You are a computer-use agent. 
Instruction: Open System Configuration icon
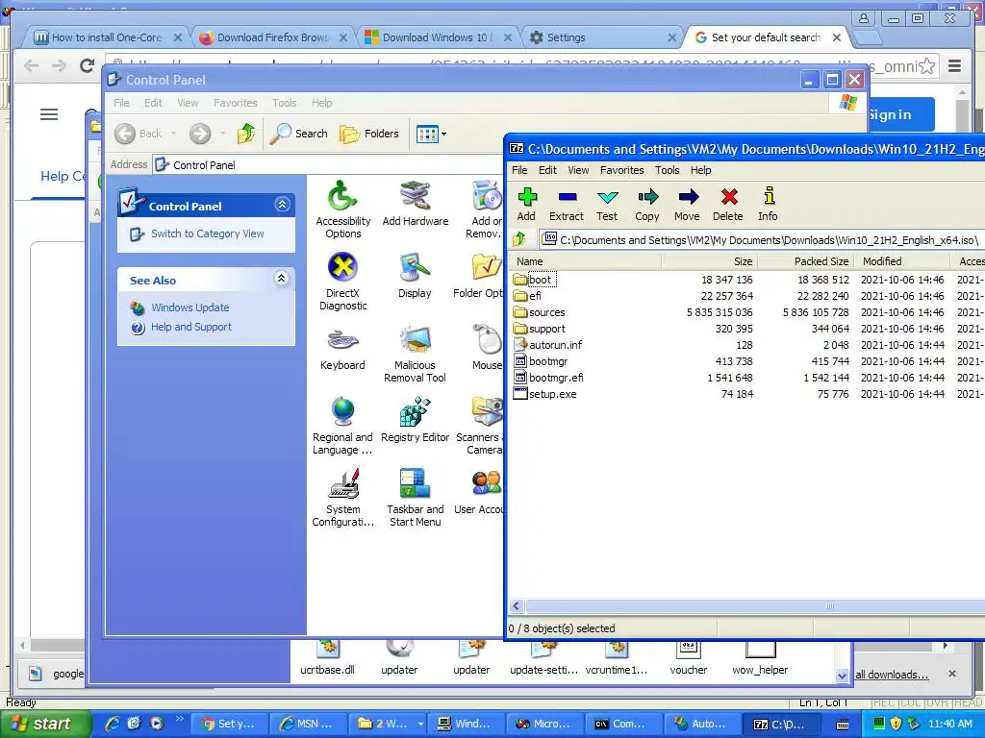pyautogui.click(x=343, y=499)
